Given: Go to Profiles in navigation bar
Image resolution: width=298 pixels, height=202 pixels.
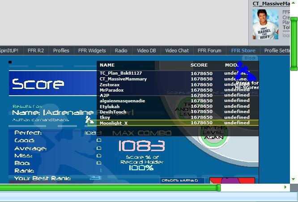Looking at the screenshot, I should [61, 50].
